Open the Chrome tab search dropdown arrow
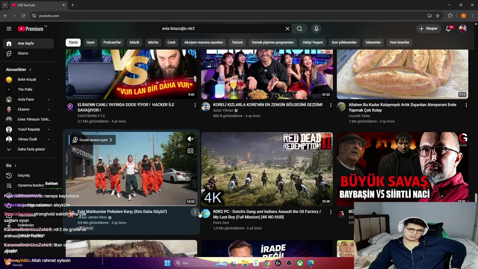 click(5, 5)
